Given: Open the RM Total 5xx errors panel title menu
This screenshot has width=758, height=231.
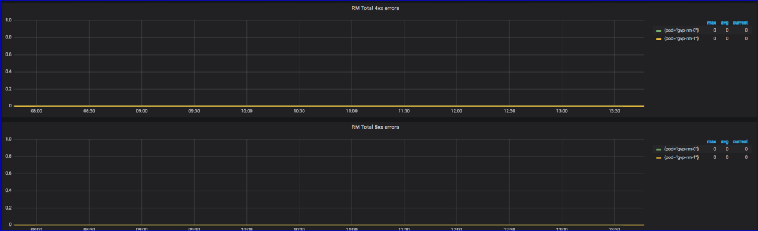Looking at the screenshot, I should 375,127.
